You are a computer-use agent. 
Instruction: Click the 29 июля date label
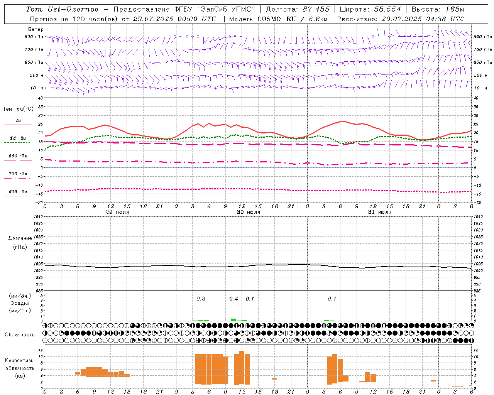[x=117, y=212]
